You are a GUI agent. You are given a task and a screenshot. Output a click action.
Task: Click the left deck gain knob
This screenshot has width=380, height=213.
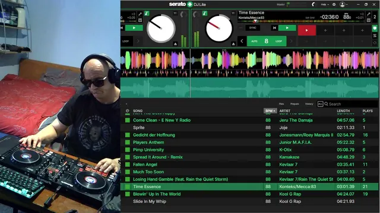point(183,14)
